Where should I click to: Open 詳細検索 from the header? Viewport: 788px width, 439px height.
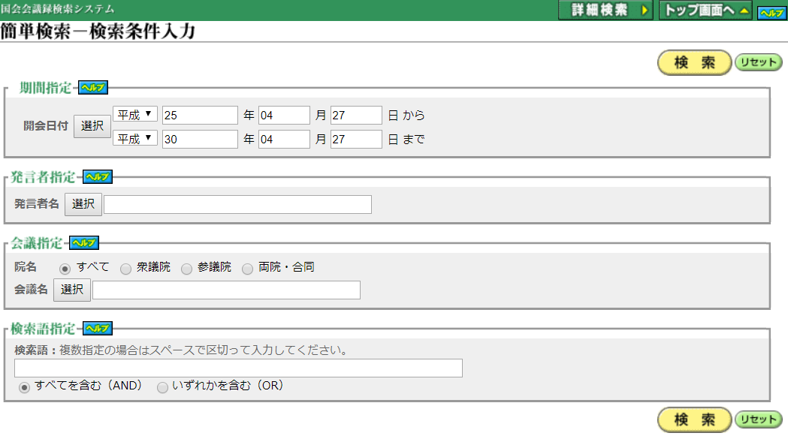click(605, 11)
